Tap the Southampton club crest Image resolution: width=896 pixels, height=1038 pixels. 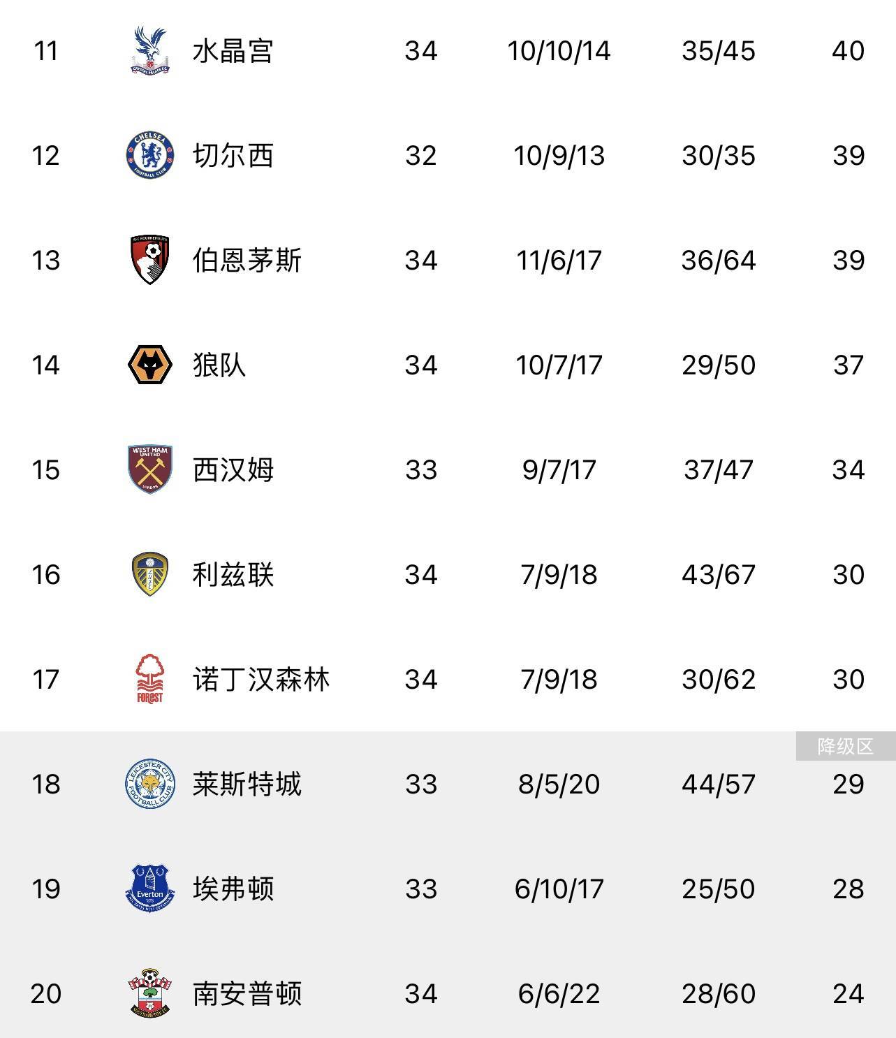[149, 993]
